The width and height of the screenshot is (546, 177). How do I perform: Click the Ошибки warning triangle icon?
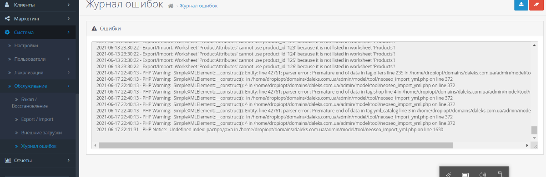[x=94, y=29]
